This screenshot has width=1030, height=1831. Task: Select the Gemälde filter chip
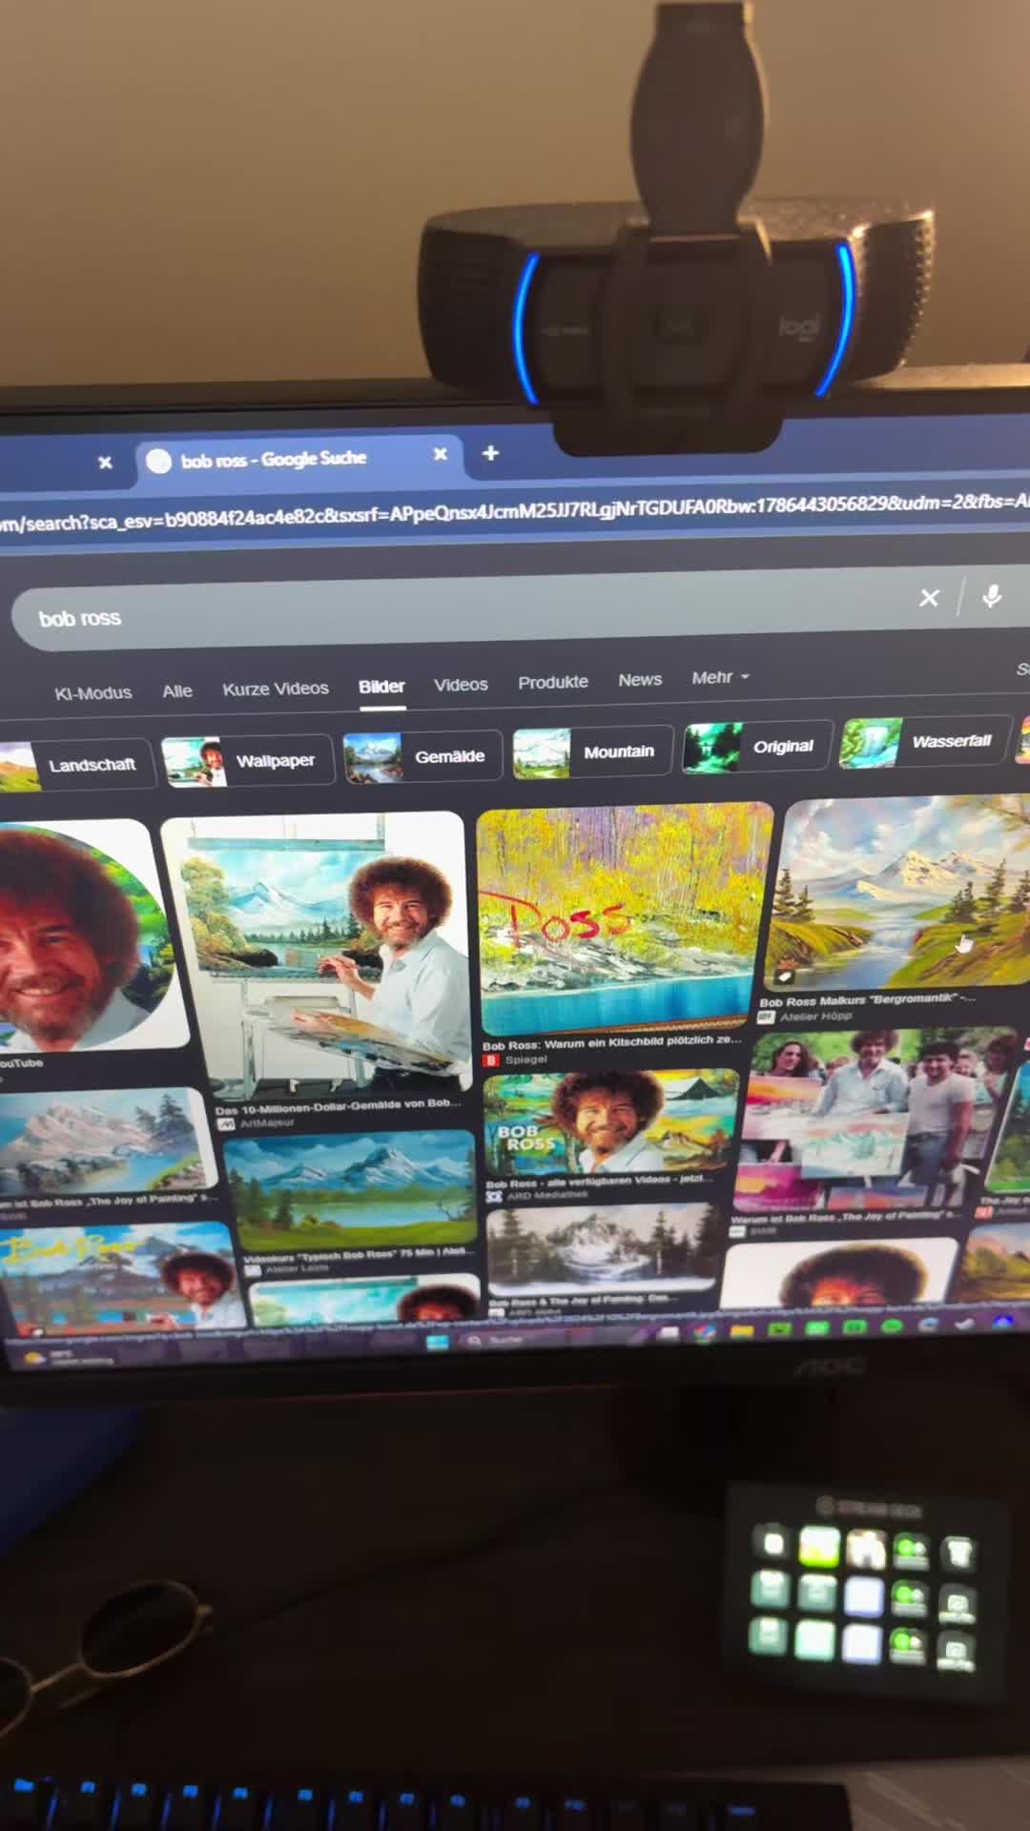(423, 757)
